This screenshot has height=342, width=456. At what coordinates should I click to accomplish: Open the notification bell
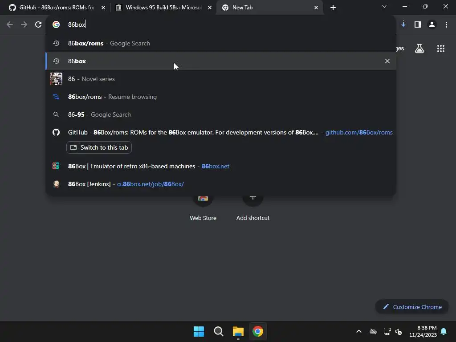[x=444, y=331]
